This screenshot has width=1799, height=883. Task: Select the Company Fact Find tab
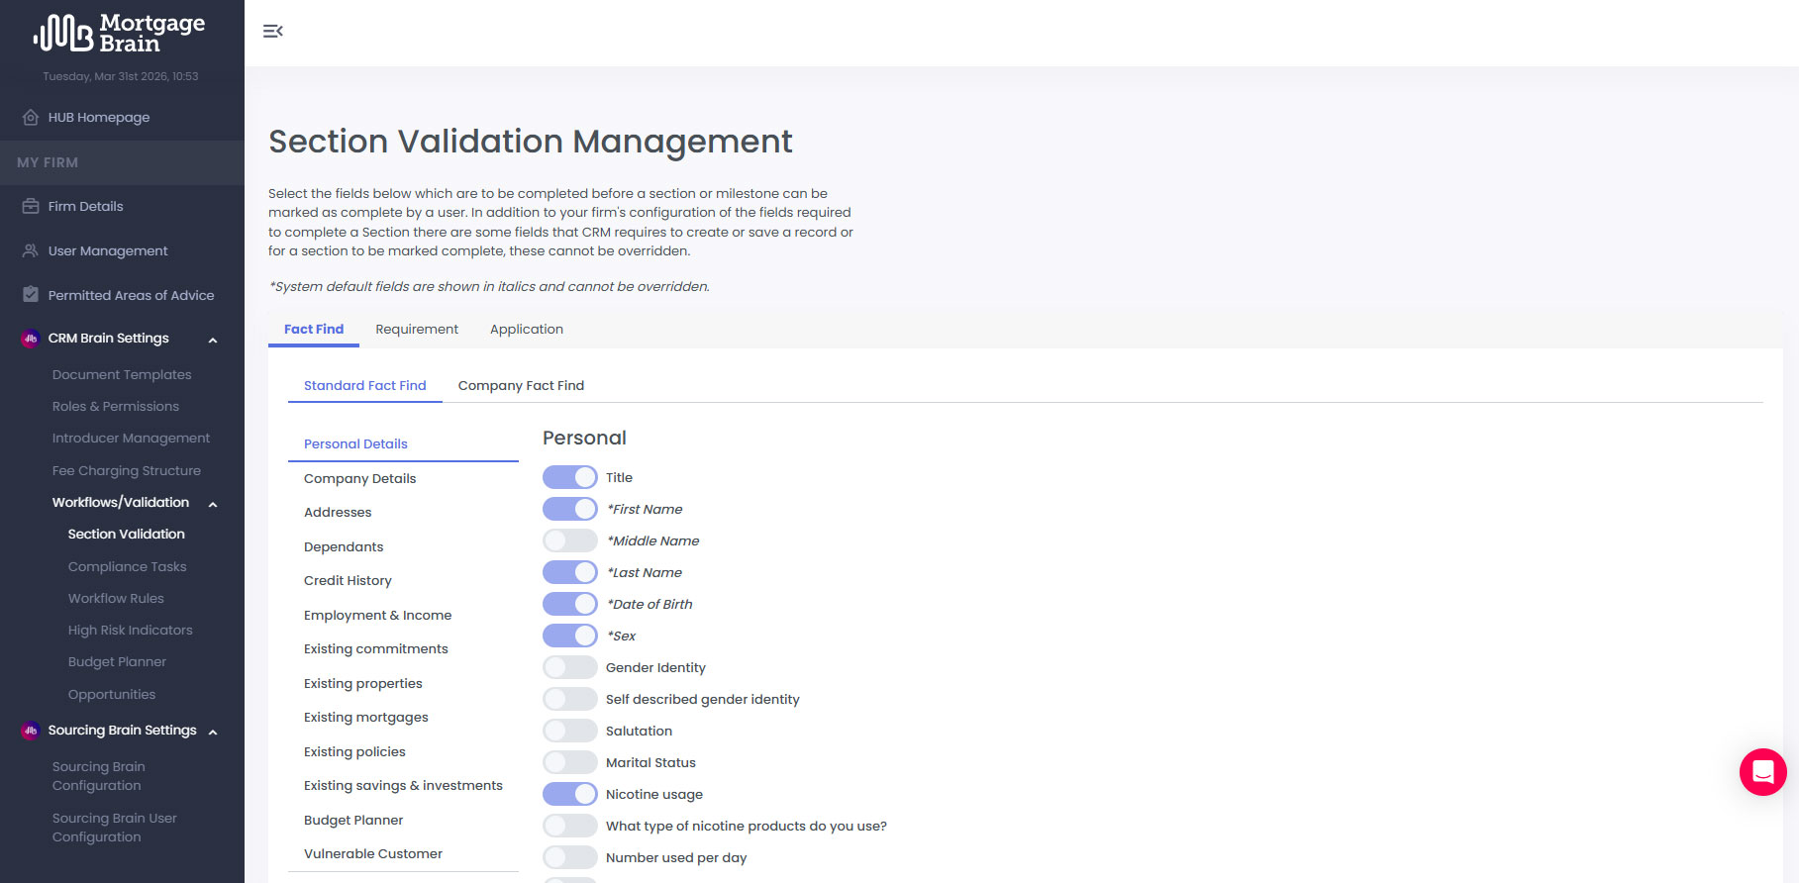click(x=521, y=386)
